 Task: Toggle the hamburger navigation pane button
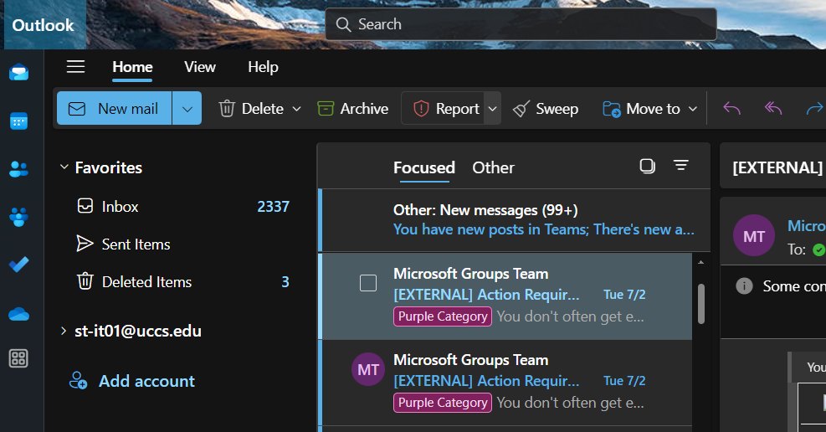point(75,66)
